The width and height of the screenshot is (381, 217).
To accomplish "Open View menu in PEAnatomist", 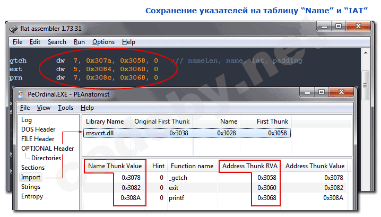I will coord(44,108).
